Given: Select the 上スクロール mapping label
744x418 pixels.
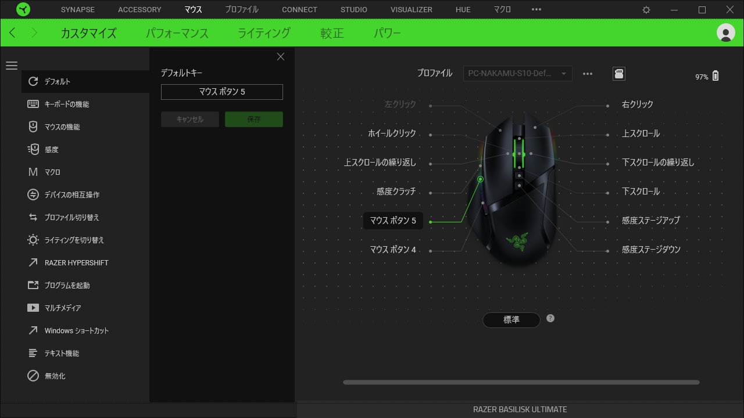Looking at the screenshot, I should click(641, 134).
